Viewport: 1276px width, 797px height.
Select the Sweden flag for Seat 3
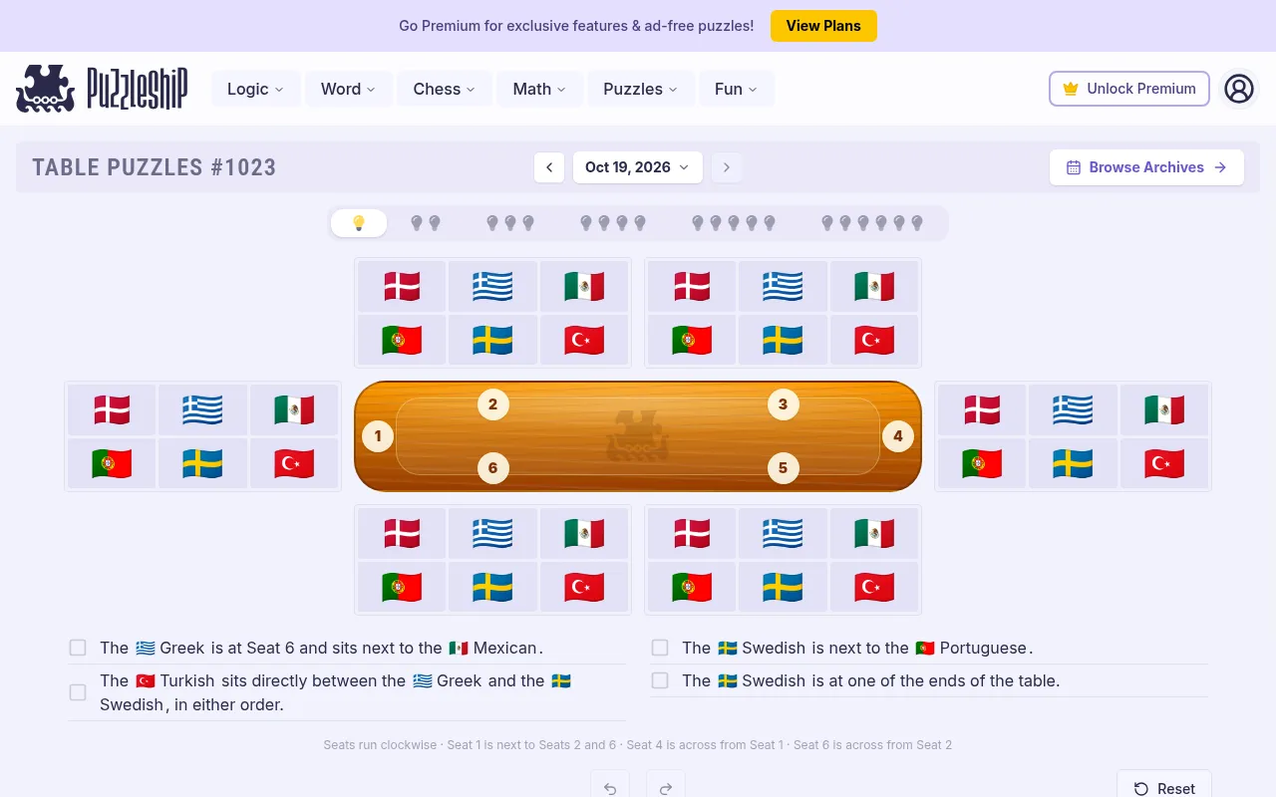(783, 340)
